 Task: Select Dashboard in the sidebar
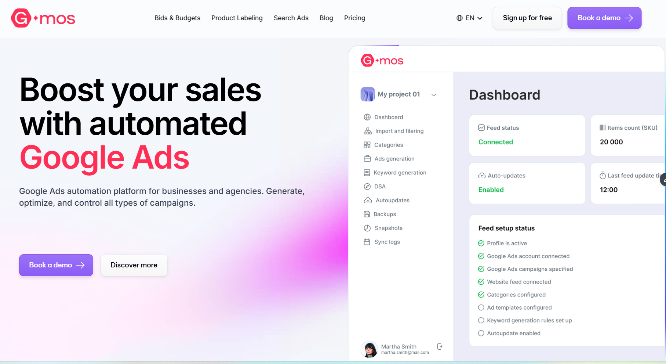pos(389,117)
